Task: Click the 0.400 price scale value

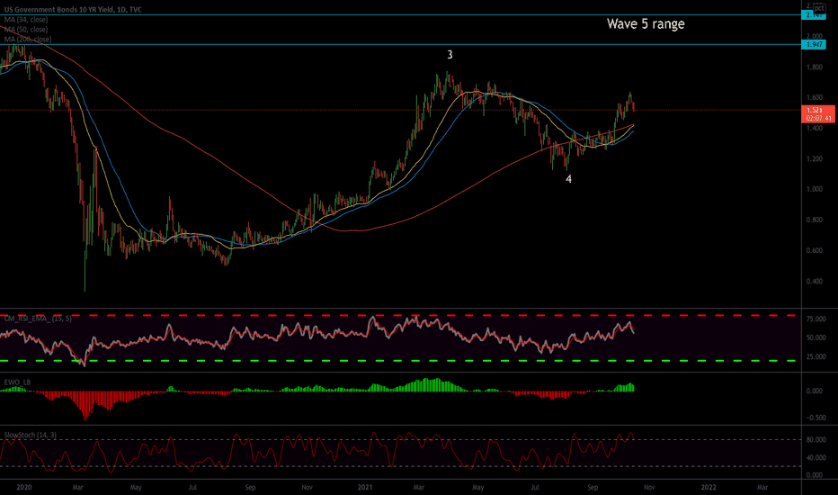Action: click(x=815, y=282)
